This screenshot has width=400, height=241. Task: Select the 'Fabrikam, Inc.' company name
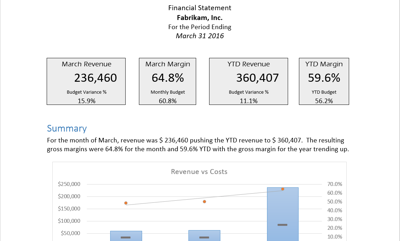tap(200, 18)
